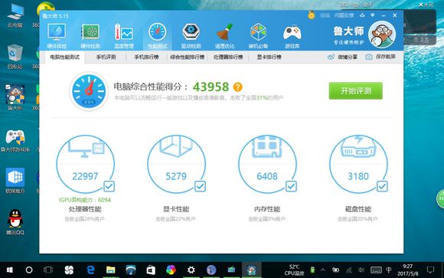
Task: Click 微博分享 share link
Action: 342,57
